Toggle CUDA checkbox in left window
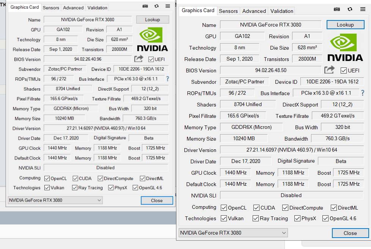The height and width of the screenshot is (249, 371). 75,179
